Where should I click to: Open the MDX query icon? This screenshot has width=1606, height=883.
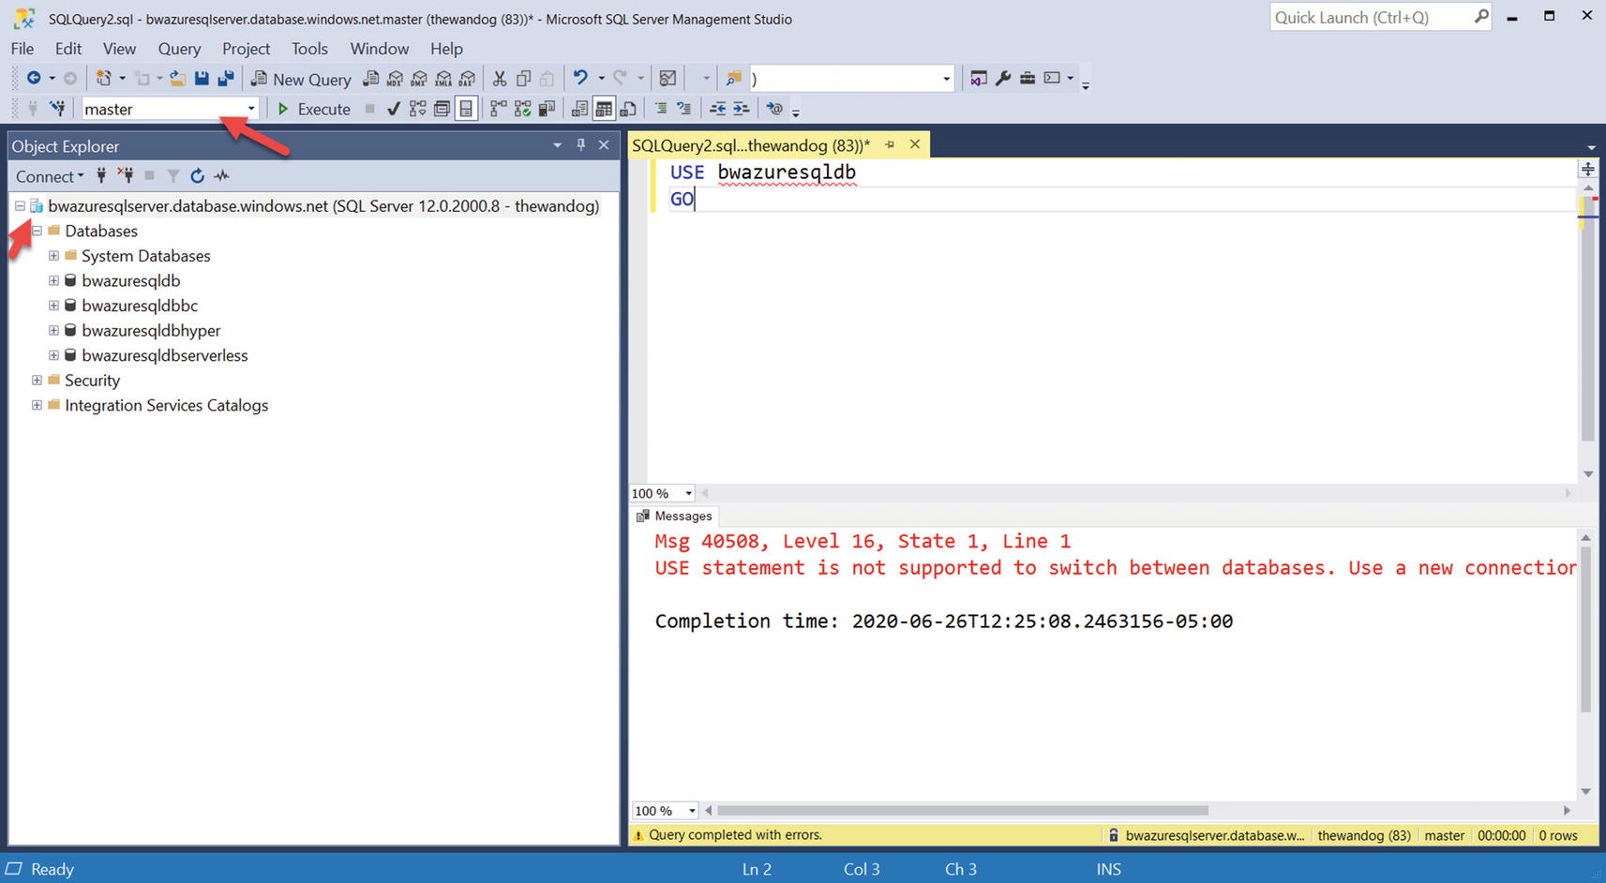point(395,79)
